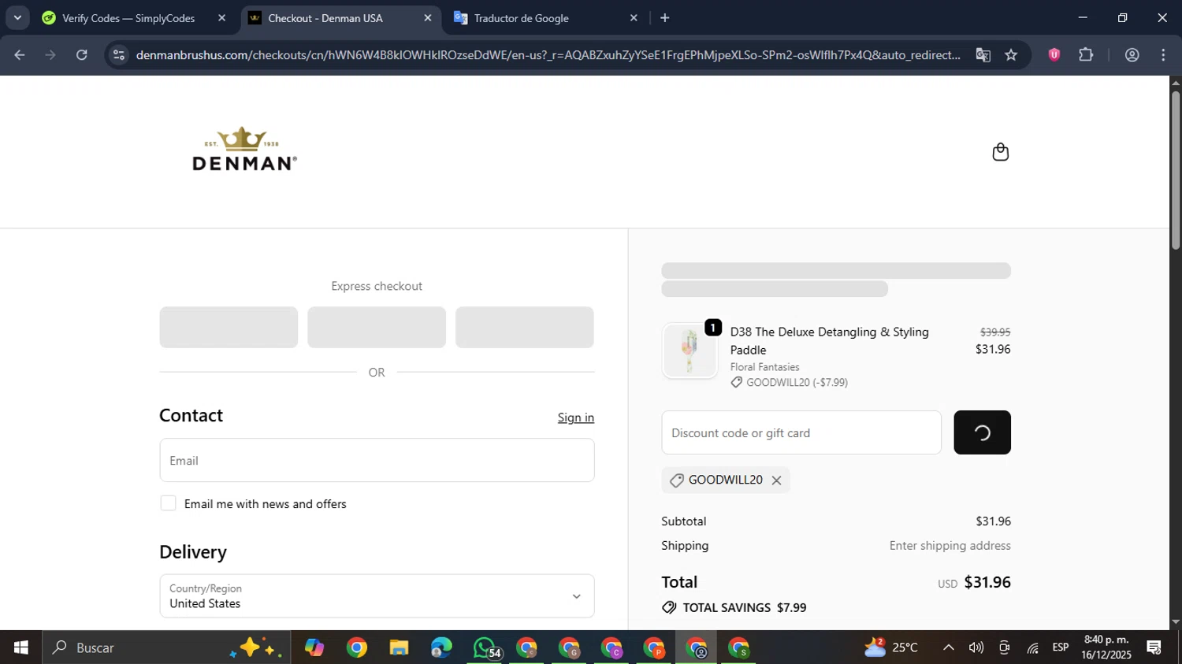Viewport: 1182px width, 664px height.
Task: Click the GOODWILL20 (-$7.99) line text
Action: click(797, 382)
